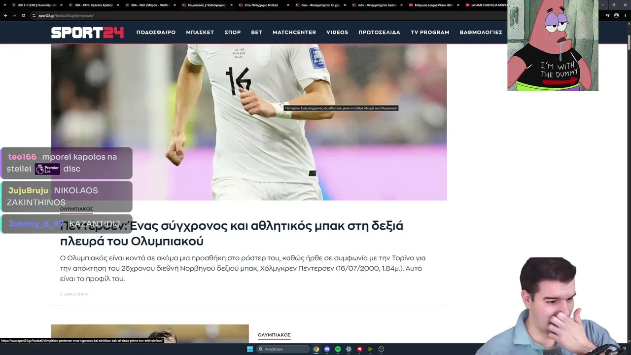Click the Pedersen article photo

[249, 122]
